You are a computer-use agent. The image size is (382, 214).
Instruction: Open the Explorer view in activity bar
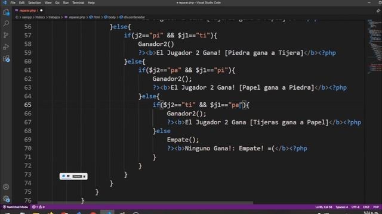click(6, 12)
